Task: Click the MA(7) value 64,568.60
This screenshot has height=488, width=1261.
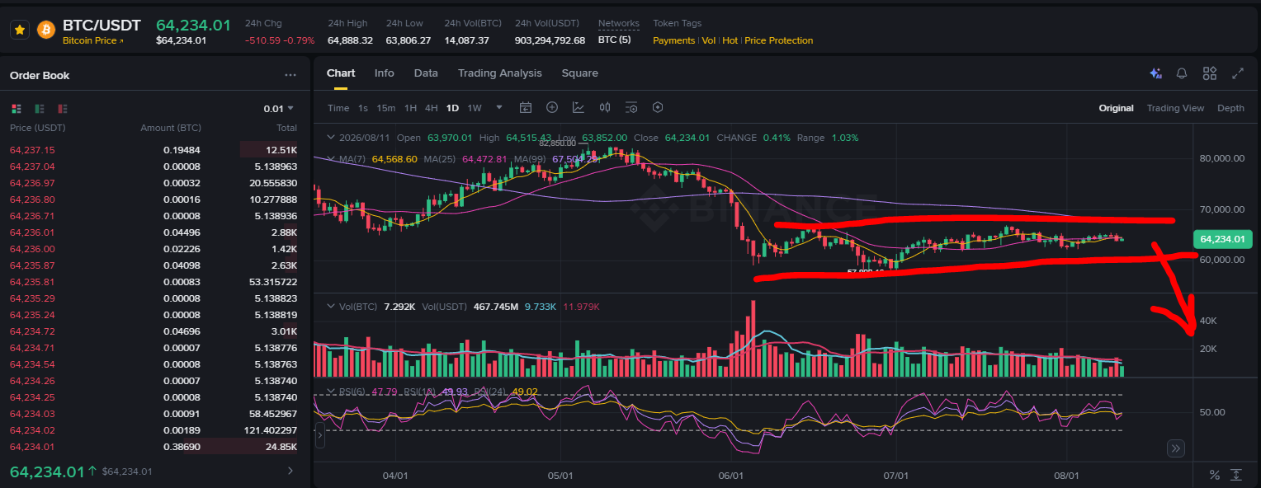Action: coord(394,159)
